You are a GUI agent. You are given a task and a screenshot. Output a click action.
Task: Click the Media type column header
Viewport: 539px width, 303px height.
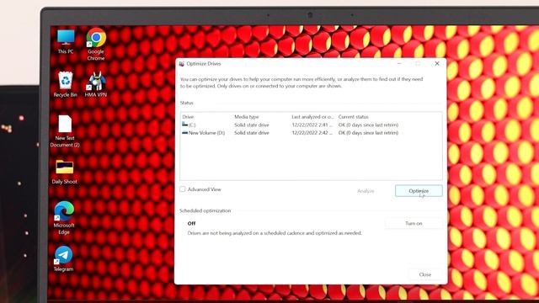click(247, 117)
